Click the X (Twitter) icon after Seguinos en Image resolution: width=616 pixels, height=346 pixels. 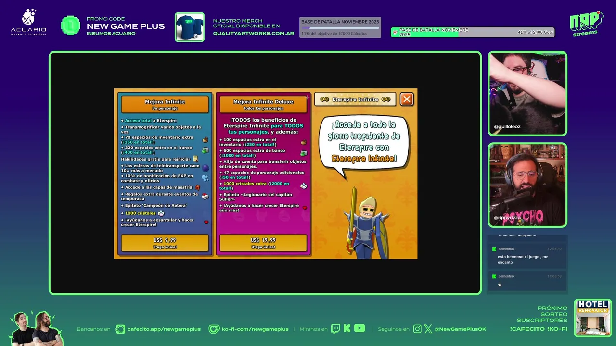tap(428, 329)
